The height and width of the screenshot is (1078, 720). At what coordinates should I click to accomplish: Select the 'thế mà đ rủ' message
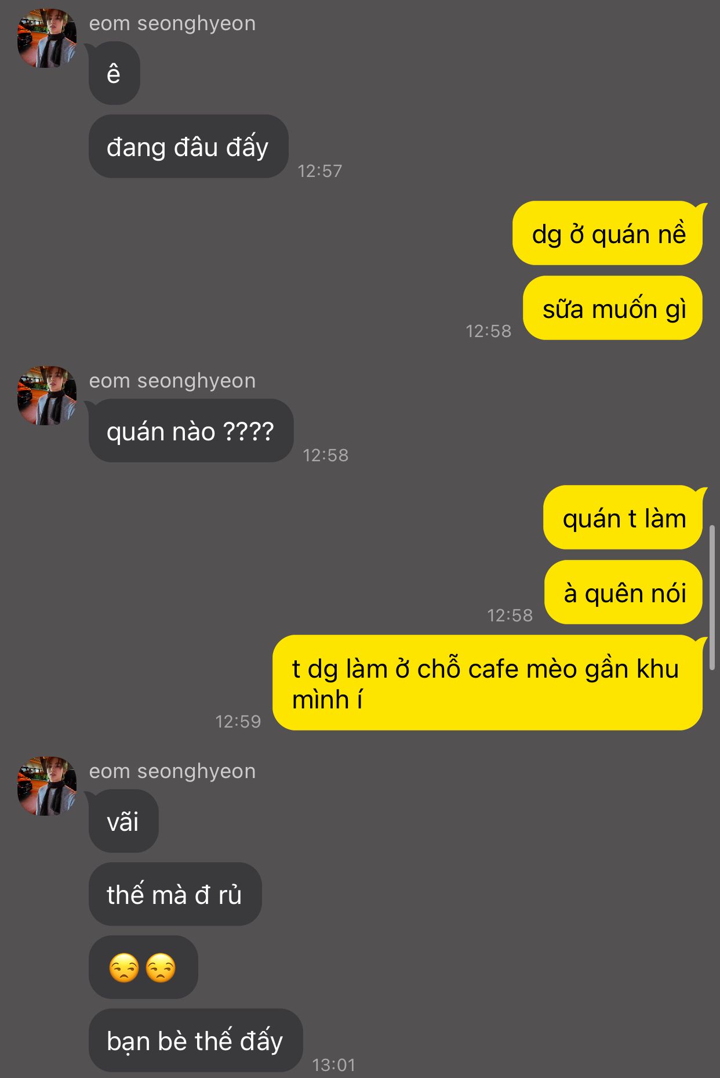coord(175,894)
